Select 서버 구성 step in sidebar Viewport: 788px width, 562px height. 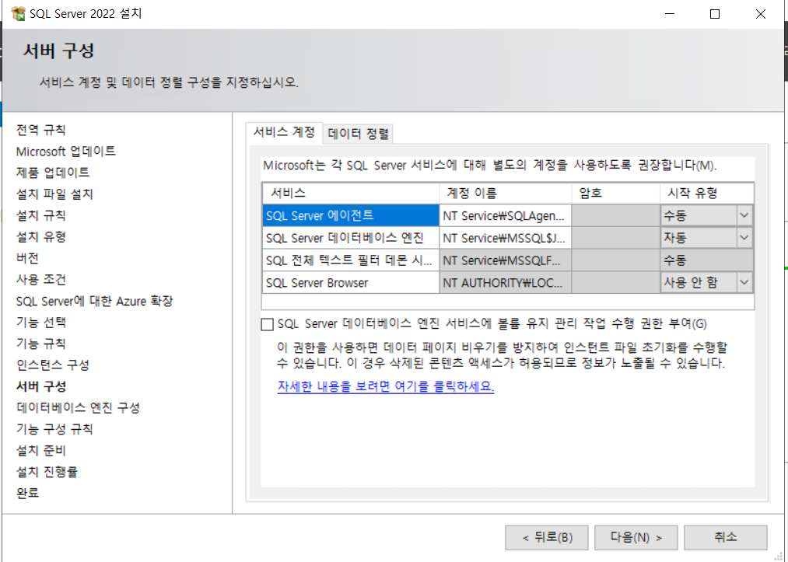click(40, 386)
